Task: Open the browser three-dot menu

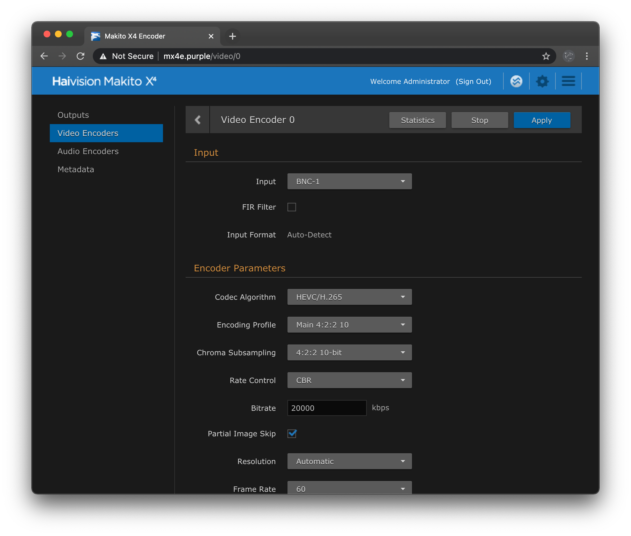Action: coord(587,56)
